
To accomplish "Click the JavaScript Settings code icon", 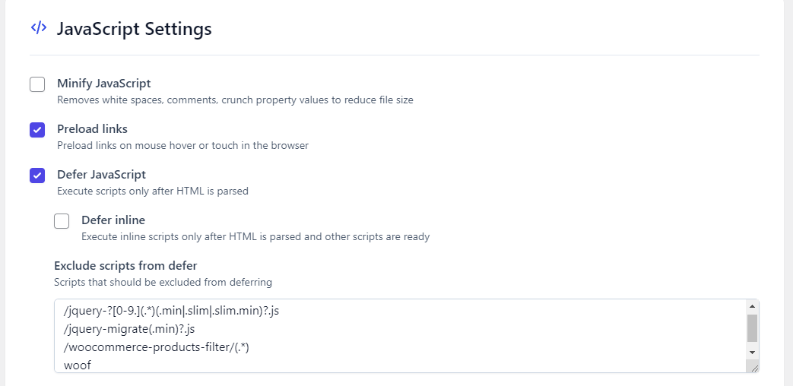I will pyautogui.click(x=38, y=29).
